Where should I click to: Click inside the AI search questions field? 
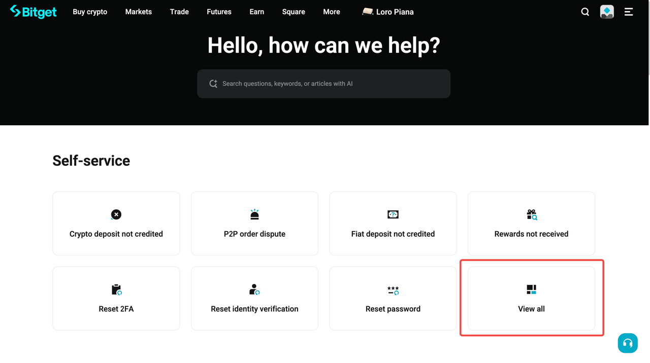323,83
